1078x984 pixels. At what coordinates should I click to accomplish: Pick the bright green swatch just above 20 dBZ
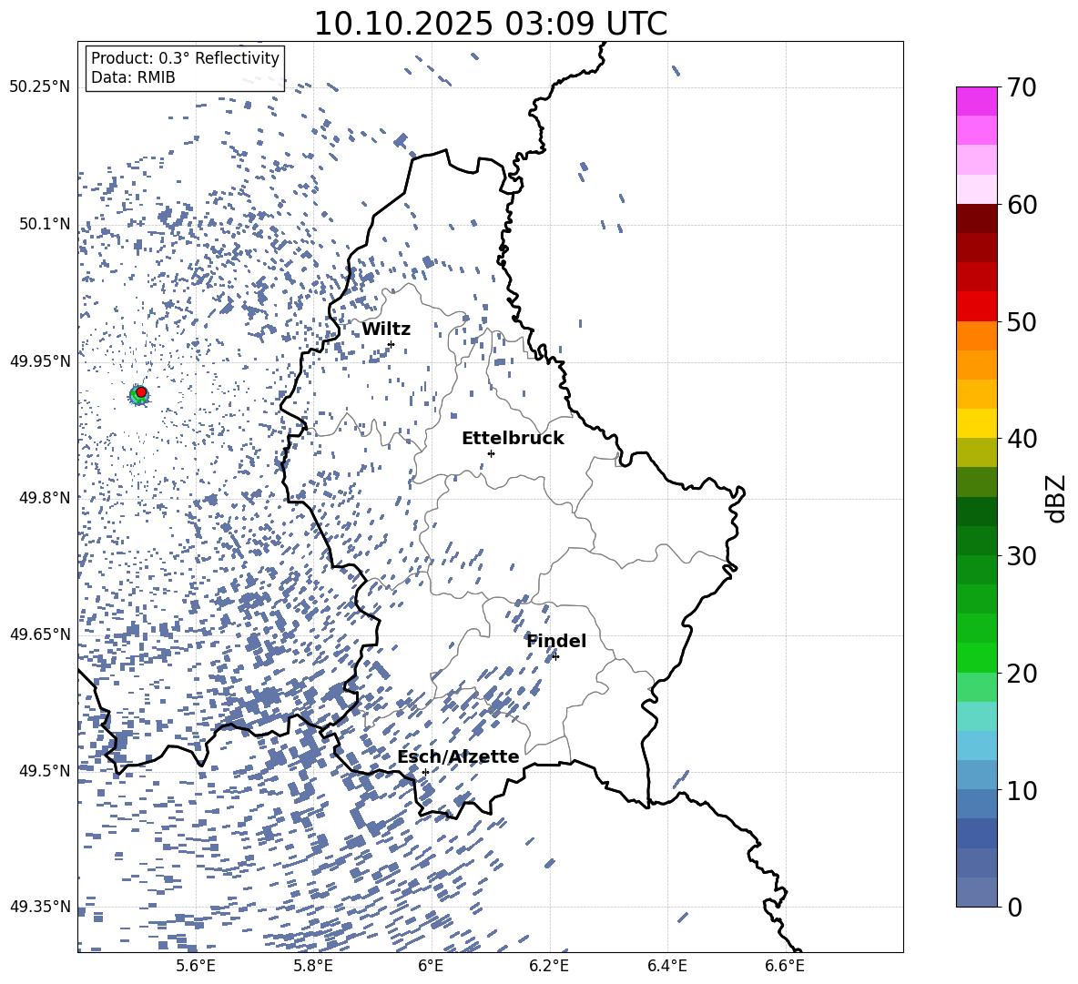click(x=976, y=657)
